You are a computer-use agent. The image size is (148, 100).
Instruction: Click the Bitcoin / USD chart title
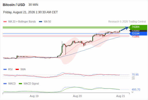(x=14, y=5)
